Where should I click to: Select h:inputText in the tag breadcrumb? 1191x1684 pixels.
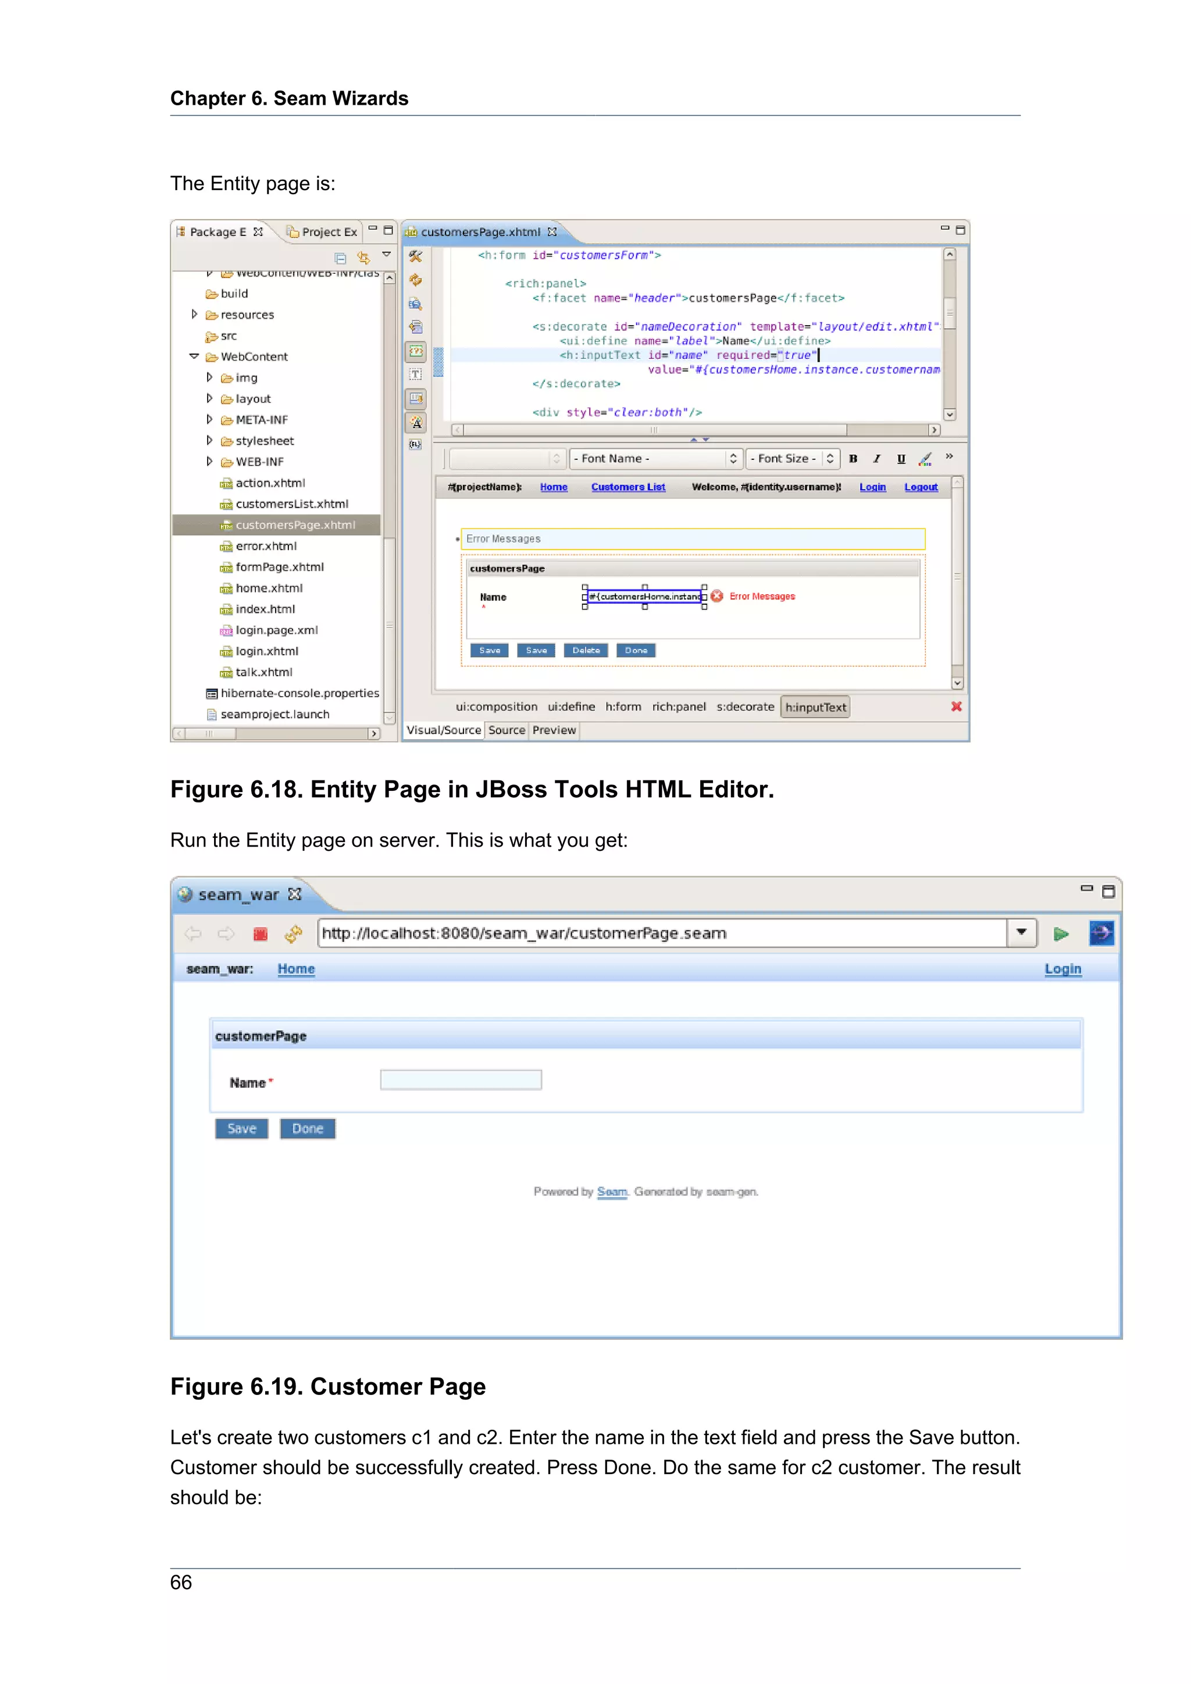[x=815, y=708]
